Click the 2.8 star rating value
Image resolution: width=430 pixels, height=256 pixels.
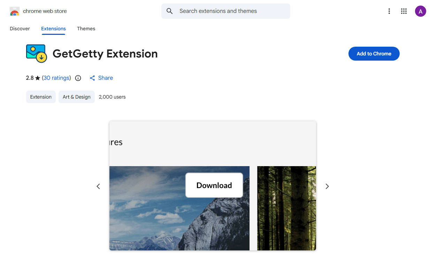[33, 78]
